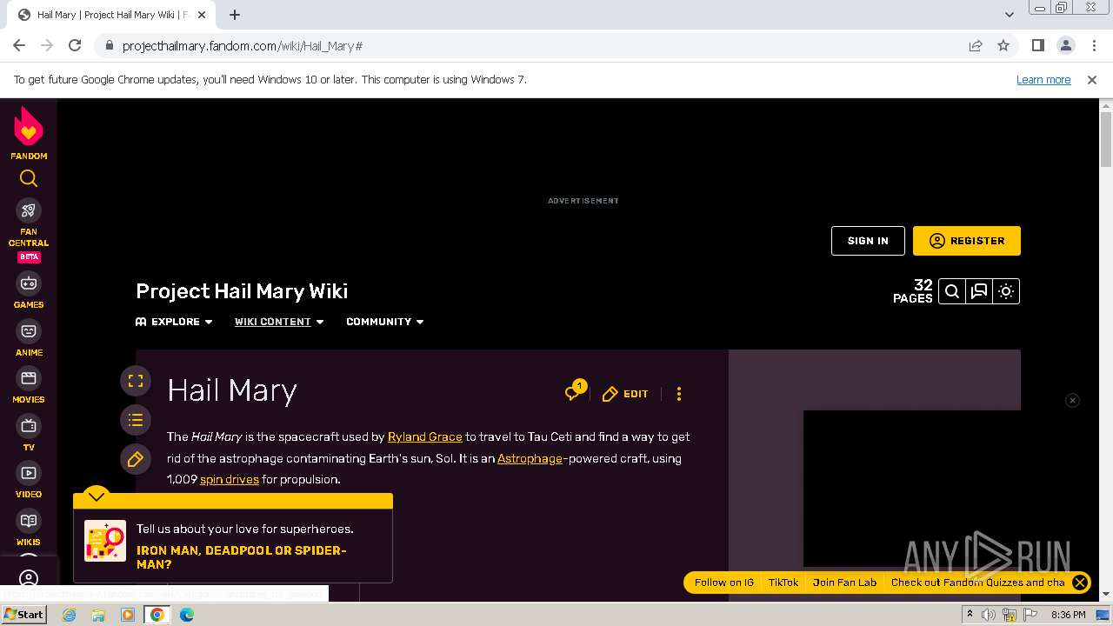Bookmark this page with star icon
The image size is (1113, 626).
1003,46
